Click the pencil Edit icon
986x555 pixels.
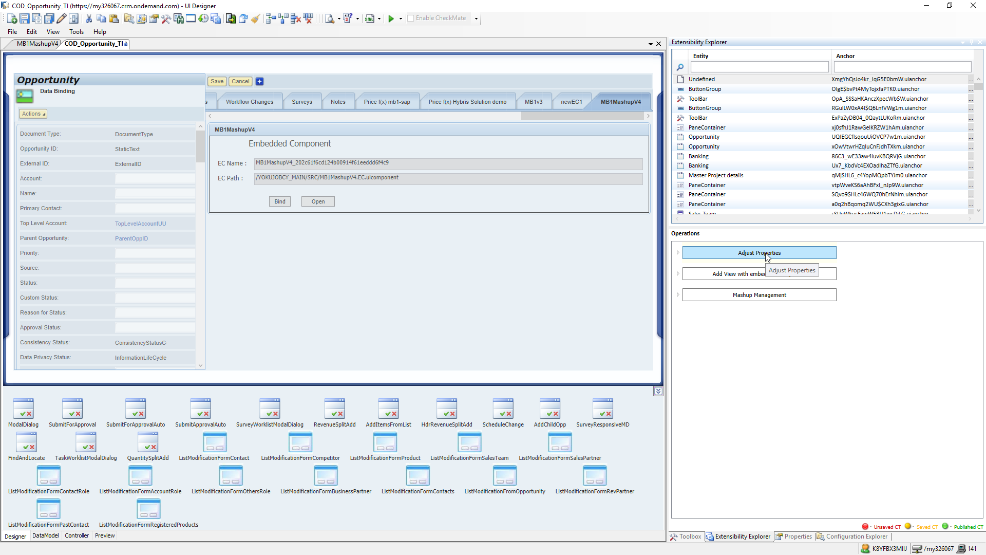click(x=61, y=19)
